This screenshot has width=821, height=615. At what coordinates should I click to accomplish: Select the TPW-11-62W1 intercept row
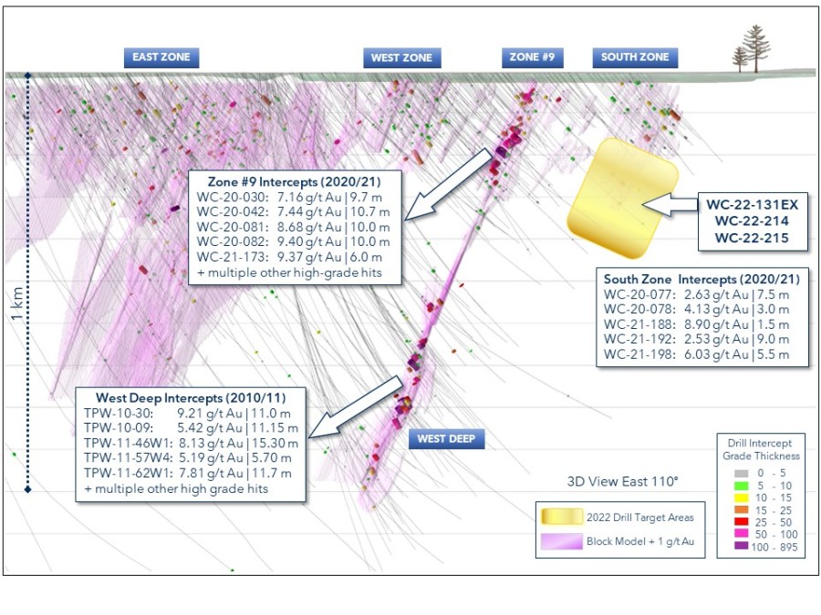(187, 473)
